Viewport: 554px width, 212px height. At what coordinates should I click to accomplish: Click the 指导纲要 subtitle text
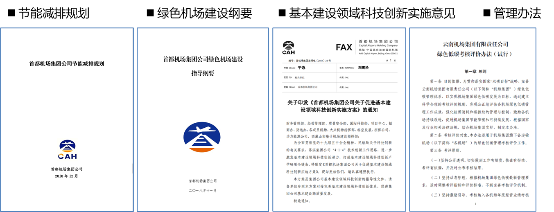click(203, 73)
